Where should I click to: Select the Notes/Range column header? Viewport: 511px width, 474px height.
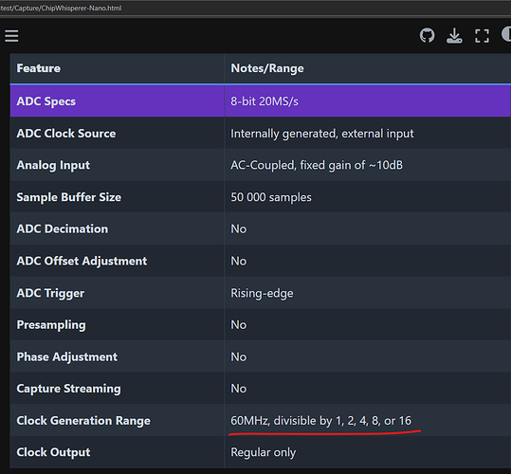coord(267,68)
